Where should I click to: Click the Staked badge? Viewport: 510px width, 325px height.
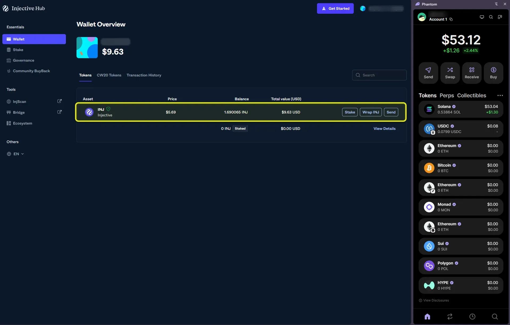point(240,128)
